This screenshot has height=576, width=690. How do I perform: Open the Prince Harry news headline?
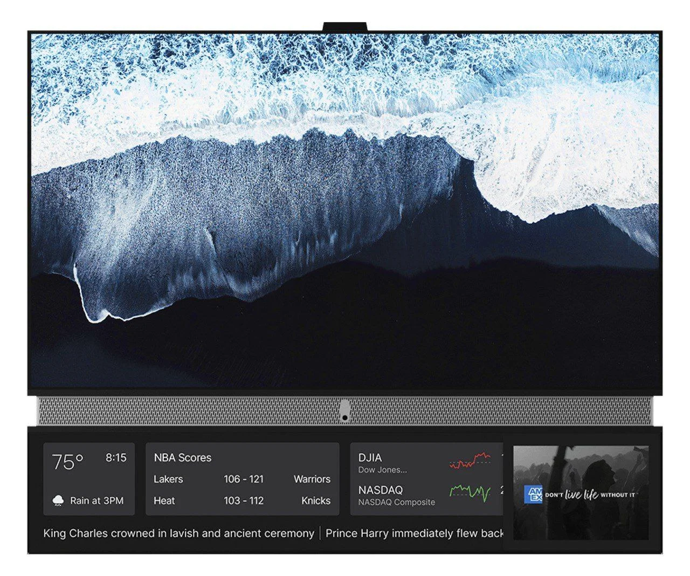coord(414,533)
